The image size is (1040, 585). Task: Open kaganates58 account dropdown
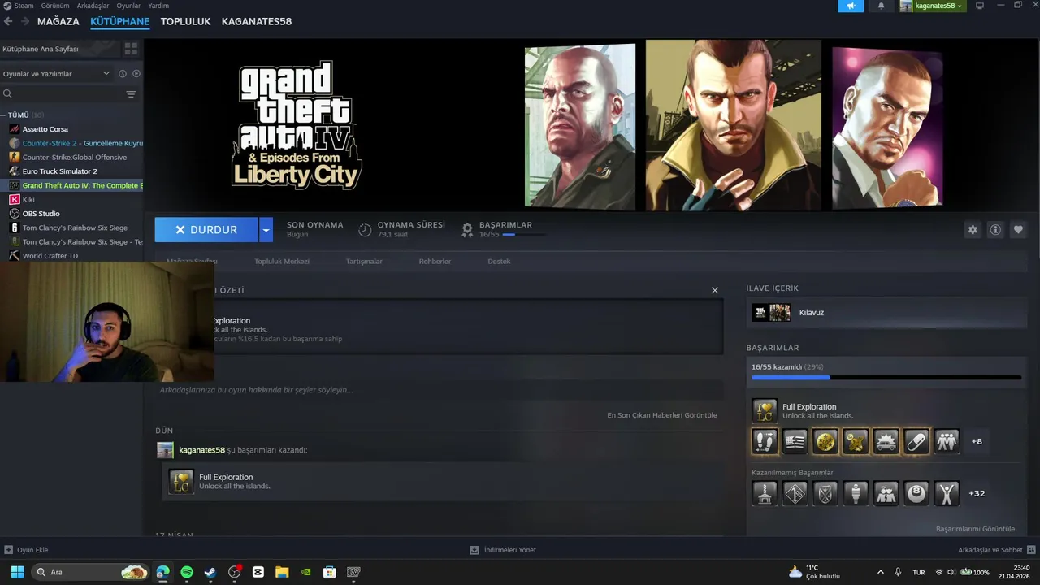pyautogui.click(x=932, y=6)
